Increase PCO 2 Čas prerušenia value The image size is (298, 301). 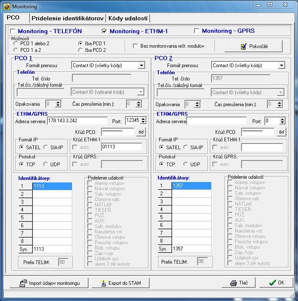tap(280, 103)
